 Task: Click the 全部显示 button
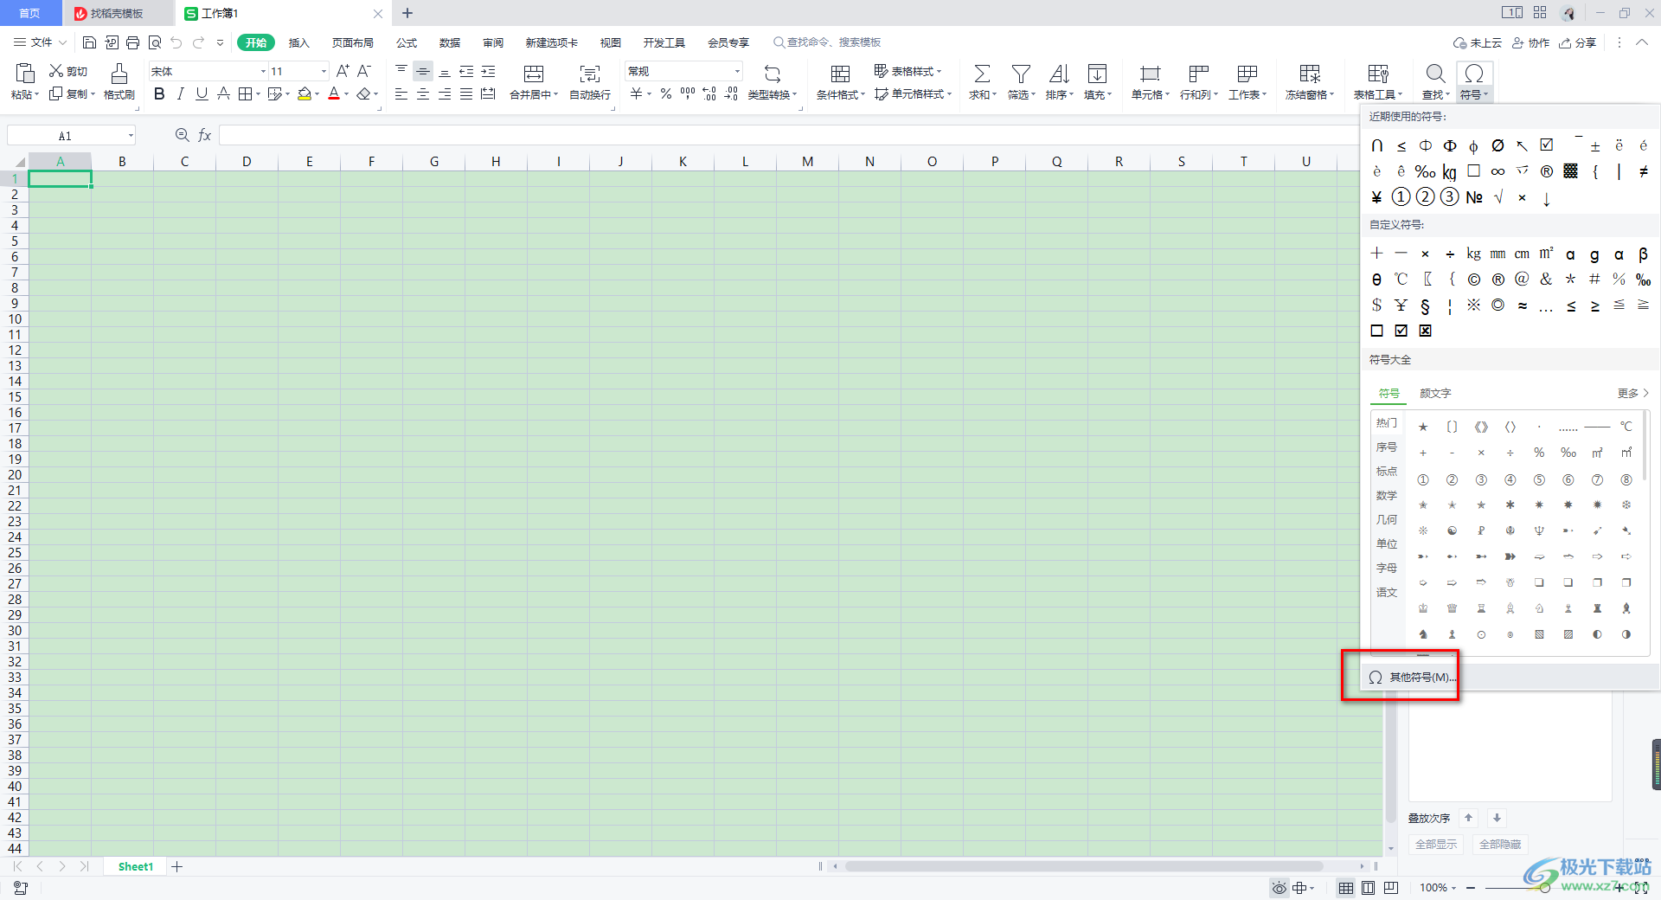coord(1436,844)
